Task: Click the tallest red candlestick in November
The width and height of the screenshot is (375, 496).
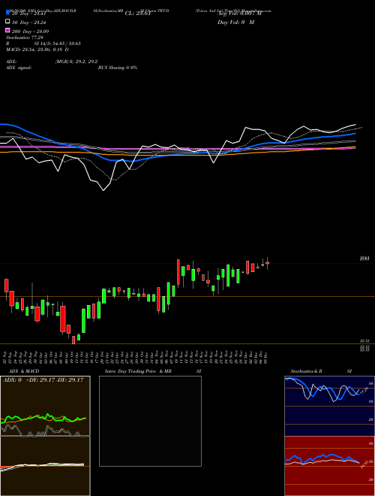Action: [x=178, y=272]
